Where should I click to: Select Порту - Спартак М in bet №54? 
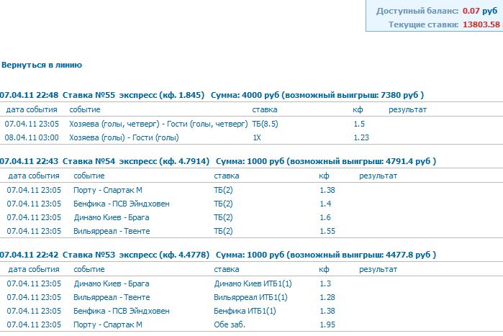[x=108, y=190]
